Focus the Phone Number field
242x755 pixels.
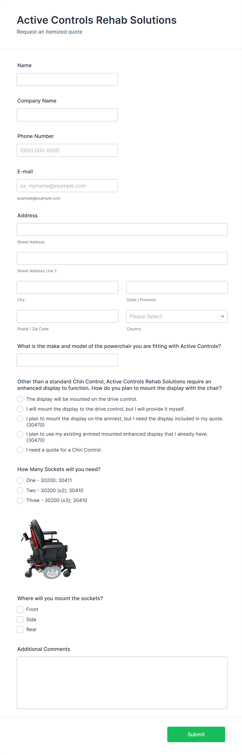click(x=67, y=150)
